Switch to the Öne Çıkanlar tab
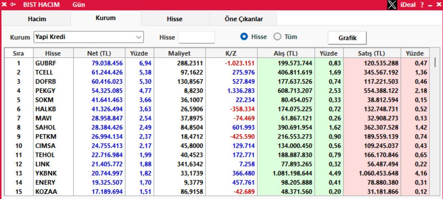The width and height of the screenshot is (443, 199). point(244,19)
